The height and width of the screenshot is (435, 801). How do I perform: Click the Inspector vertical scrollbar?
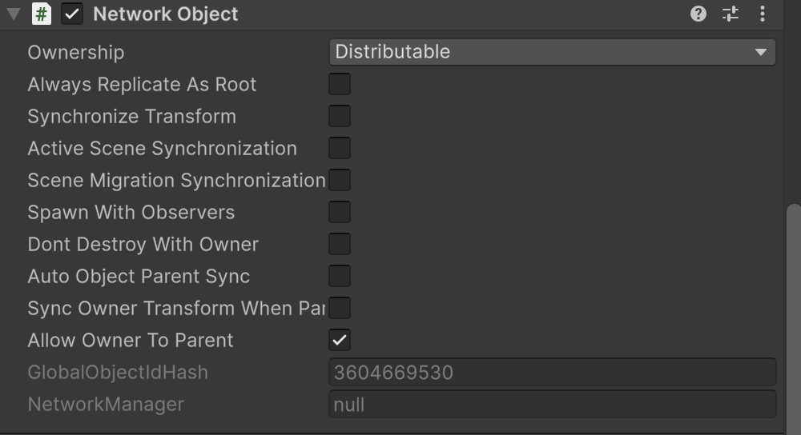coord(794,320)
